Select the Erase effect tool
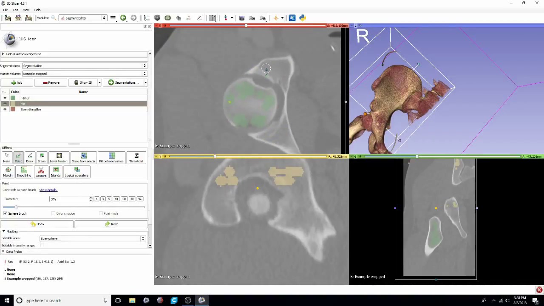The image size is (544, 306). pos(42,158)
